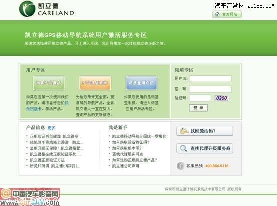Screen dimensions: 277x206
Task: Click the 登录 login button
Action: [x=198, y=108]
